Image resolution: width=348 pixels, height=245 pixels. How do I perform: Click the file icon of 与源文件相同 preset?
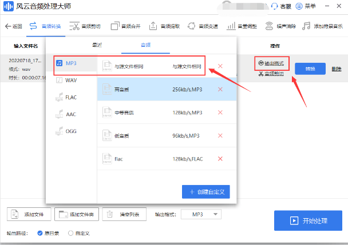(x=107, y=66)
